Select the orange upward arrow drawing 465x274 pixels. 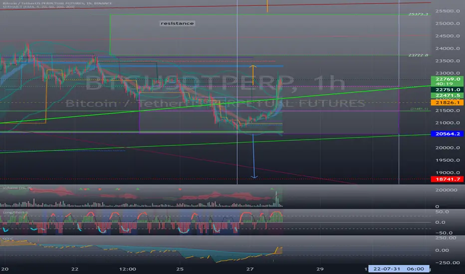tap(252, 75)
